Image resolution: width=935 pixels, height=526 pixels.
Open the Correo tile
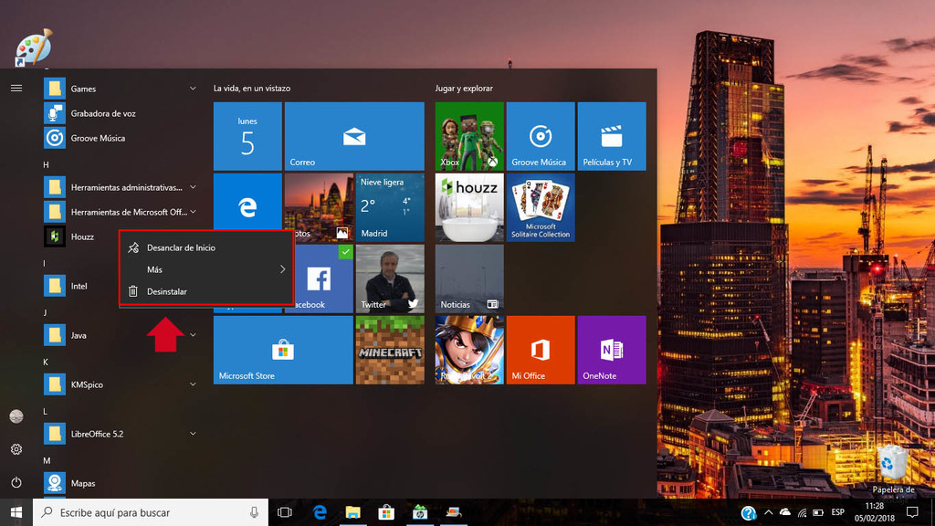(354, 135)
